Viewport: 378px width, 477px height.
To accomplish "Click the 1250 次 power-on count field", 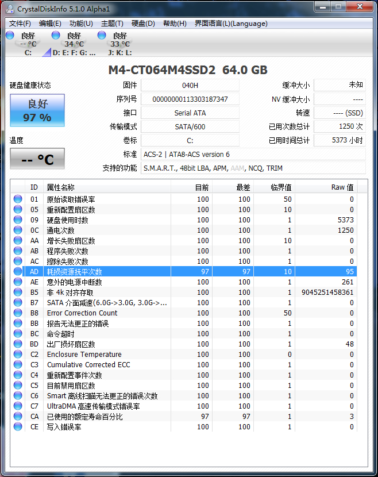I will [x=340, y=126].
